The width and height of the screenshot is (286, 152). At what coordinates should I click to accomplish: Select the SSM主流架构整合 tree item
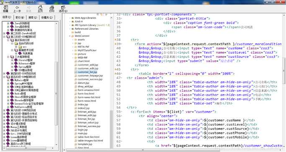[24, 87]
